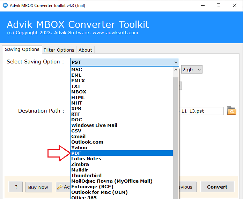Select CSV in the format list
The image size is (243, 199).
[x=121, y=131]
